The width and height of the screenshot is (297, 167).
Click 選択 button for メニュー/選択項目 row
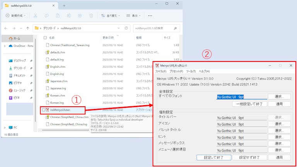tap(279, 150)
